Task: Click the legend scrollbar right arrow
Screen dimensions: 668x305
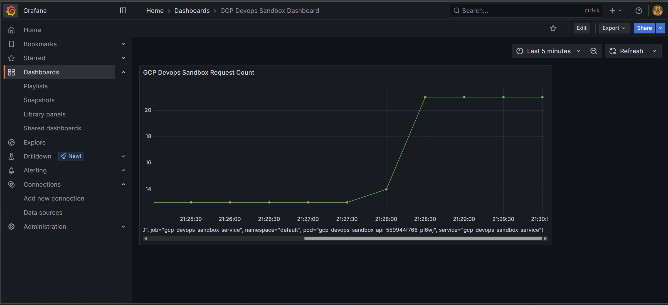Action: click(546, 238)
